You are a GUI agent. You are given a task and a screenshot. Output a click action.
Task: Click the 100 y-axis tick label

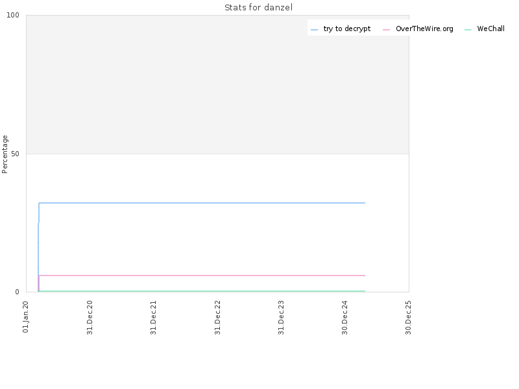click(x=13, y=15)
